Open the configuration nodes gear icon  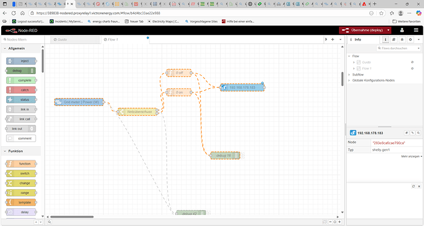click(410, 40)
